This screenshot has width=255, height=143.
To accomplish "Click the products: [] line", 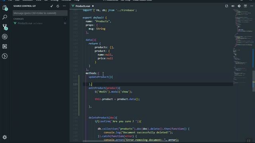I will coord(104,47).
